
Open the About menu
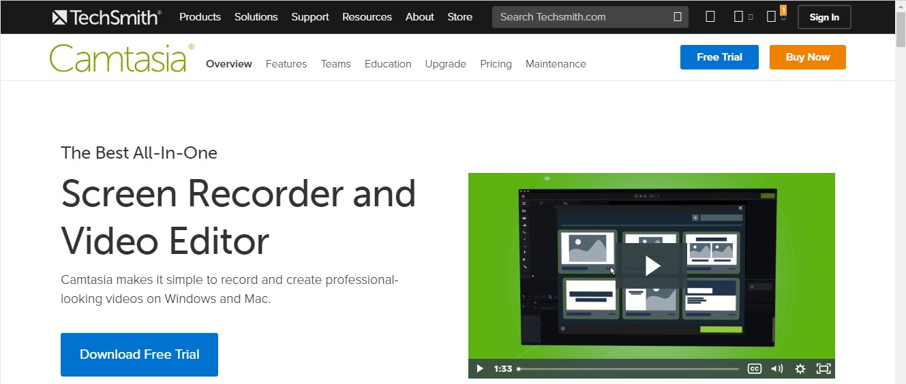pos(420,17)
